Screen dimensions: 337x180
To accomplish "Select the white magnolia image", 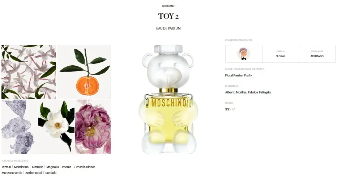I will coord(56,127).
